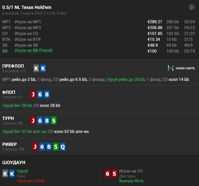Click the 'РИВЕР' section heading
This screenshot has height=186, width=199.
pyautogui.click(x=9, y=144)
